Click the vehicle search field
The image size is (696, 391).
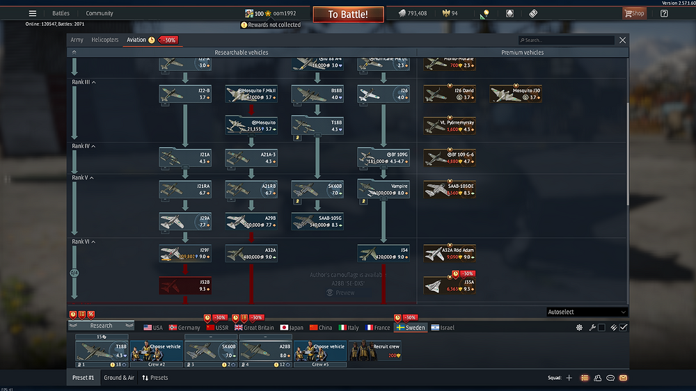567,40
